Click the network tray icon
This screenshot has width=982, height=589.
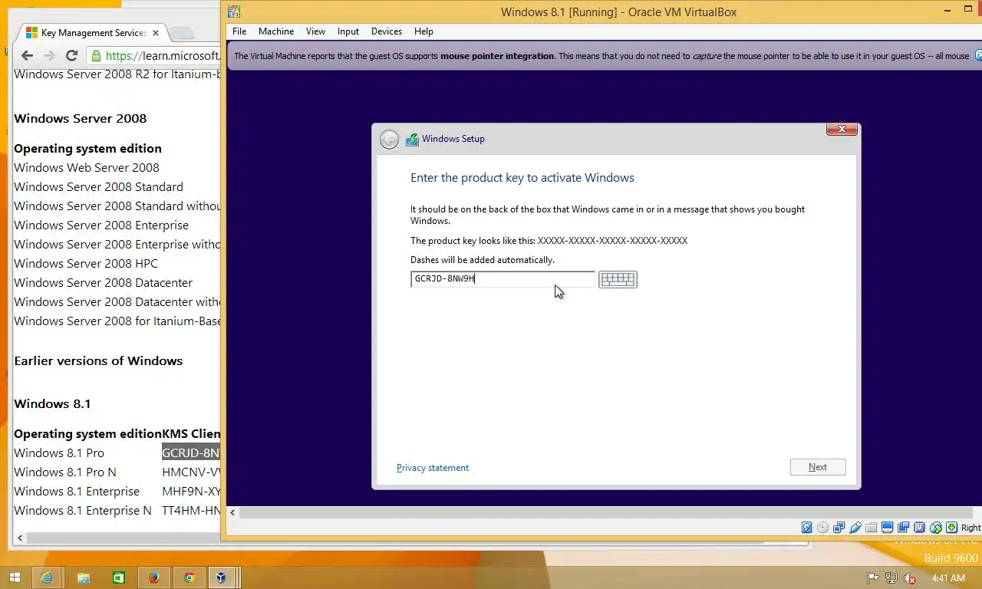coord(891,578)
